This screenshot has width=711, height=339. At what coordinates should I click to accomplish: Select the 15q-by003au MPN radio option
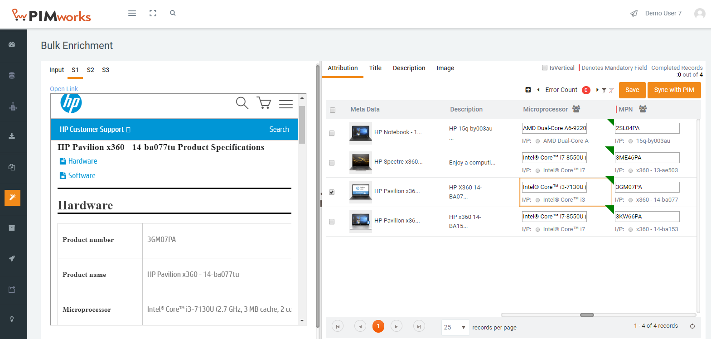tap(630, 141)
